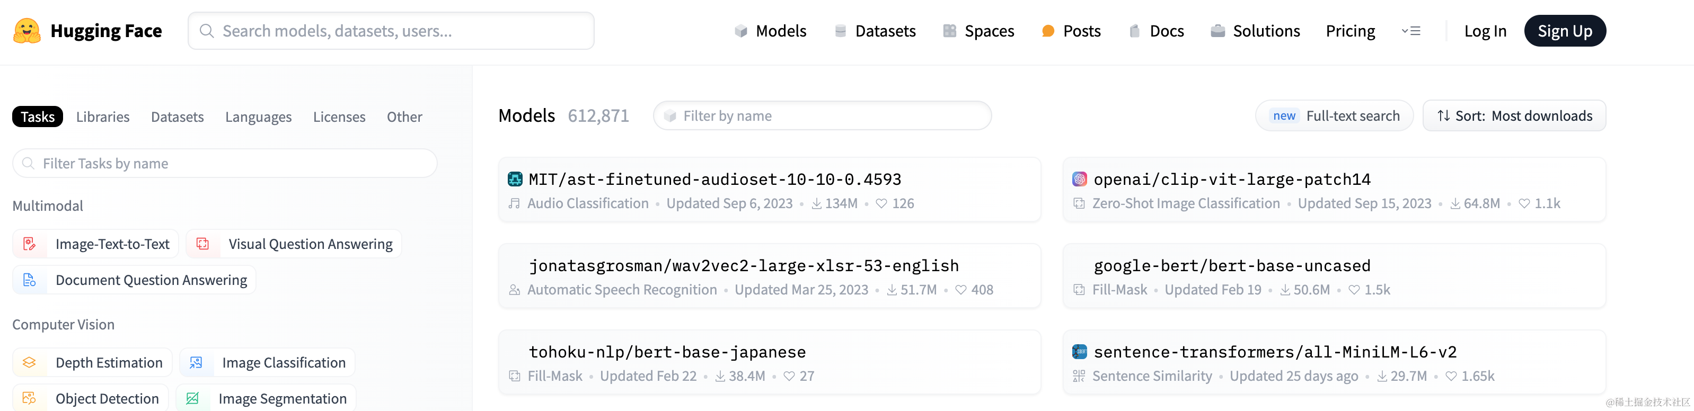This screenshot has width=1694, height=411.
Task: Click the Depth Estimation layers icon
Action: coord(30,362)
